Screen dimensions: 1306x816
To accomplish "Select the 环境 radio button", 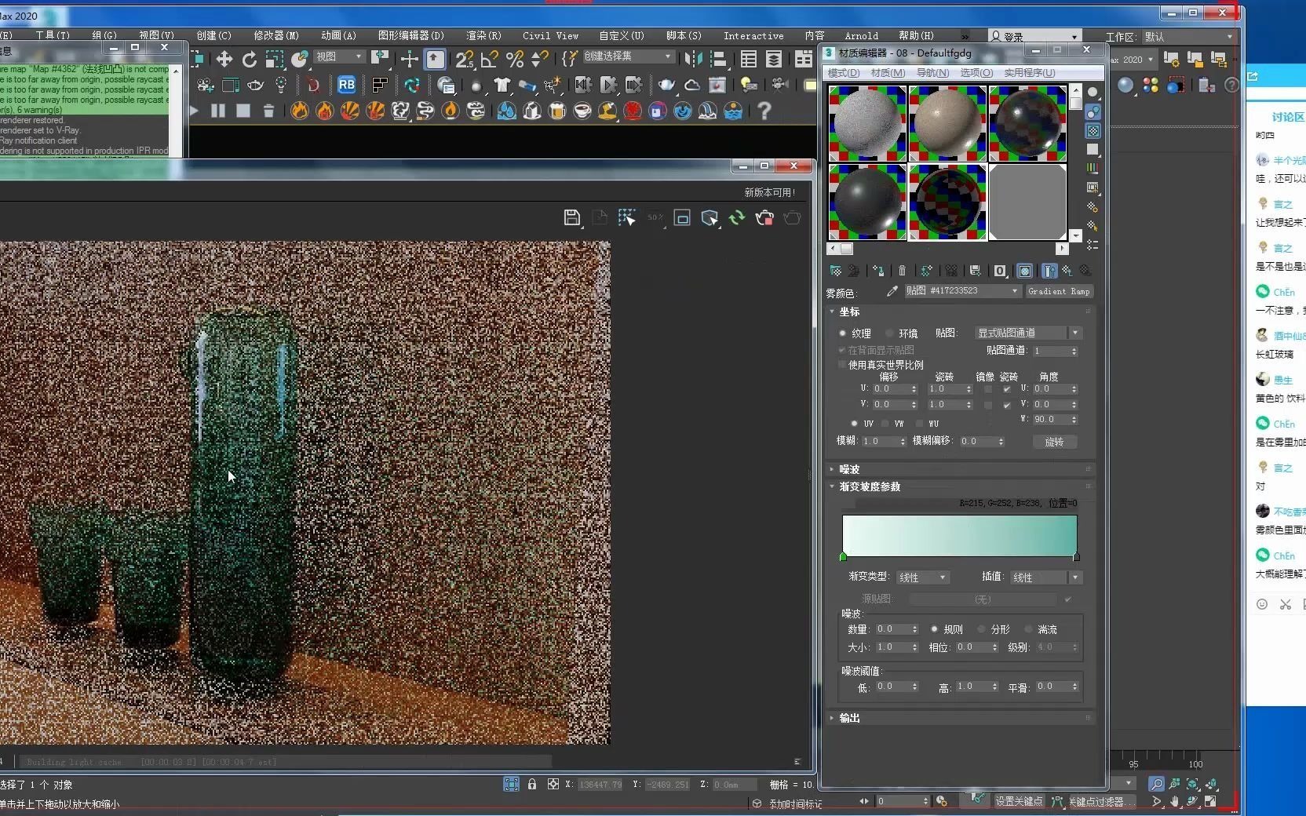I will 890,333.
